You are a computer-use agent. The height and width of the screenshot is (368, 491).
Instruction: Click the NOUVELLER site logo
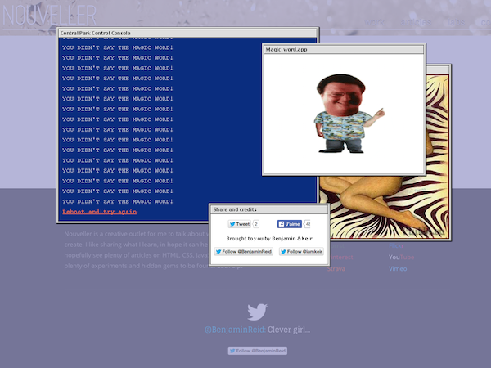tap(49, 15)
